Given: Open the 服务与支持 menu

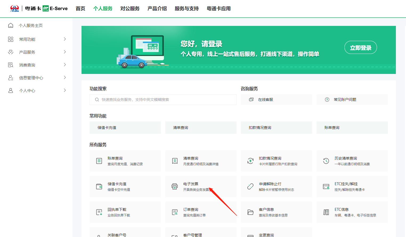Looking at the screenshot, I should (x=186, y=8).
